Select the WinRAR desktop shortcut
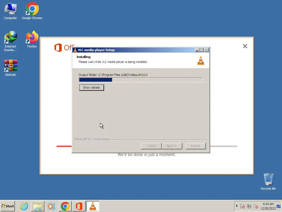 click(x=10, y=68)
